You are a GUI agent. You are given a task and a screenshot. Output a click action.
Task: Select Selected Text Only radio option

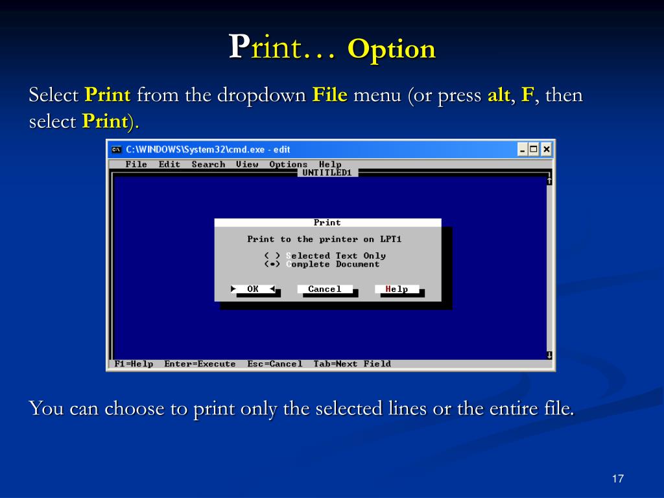(x=325, y=255)
